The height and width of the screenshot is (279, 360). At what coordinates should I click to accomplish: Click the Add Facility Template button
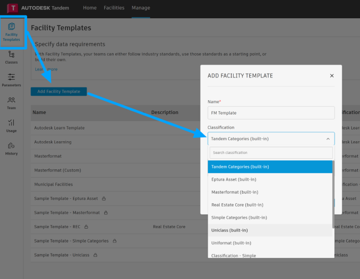pos(59,91)
